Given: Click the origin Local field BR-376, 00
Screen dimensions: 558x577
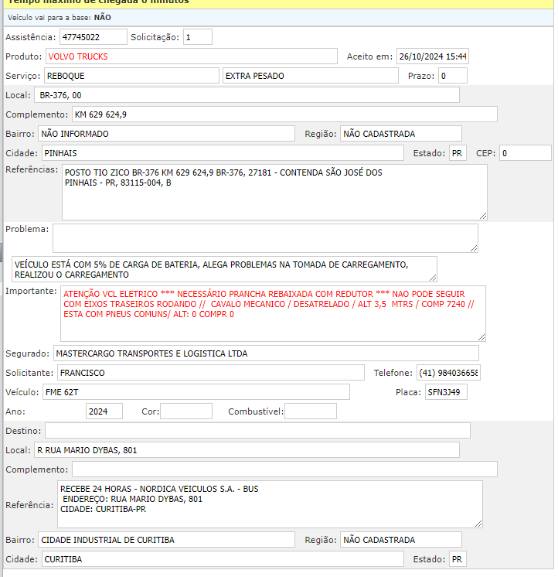Looking at the screenshot, I should coord(247,95).
